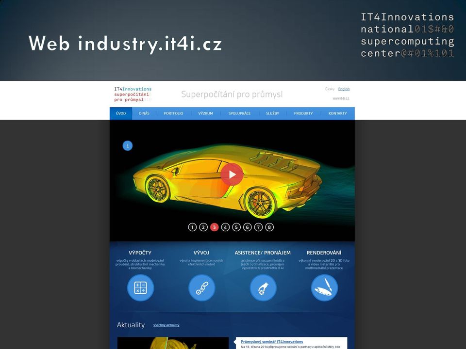The image size is (466, 349).
Task: Click the hand-gear icon under ASISTENCE/ PRONÁJEM
Action: click(x=263, y=288)
